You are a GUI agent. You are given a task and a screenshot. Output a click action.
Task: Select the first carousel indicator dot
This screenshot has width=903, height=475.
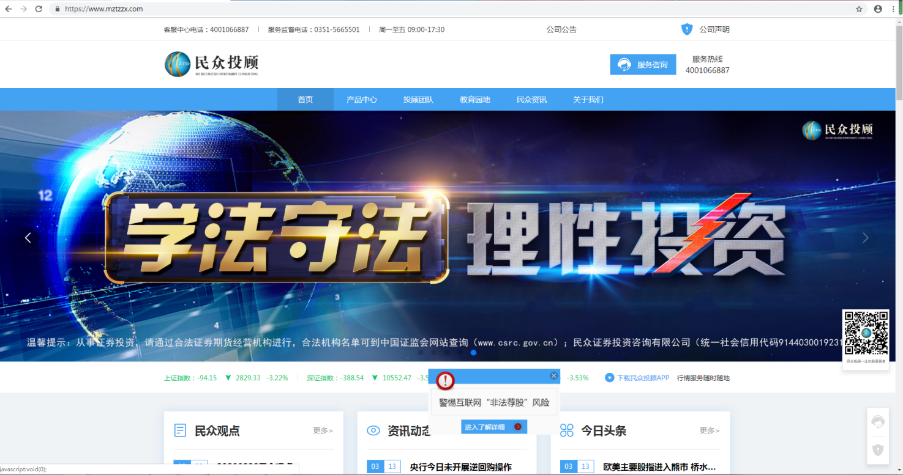421,353
